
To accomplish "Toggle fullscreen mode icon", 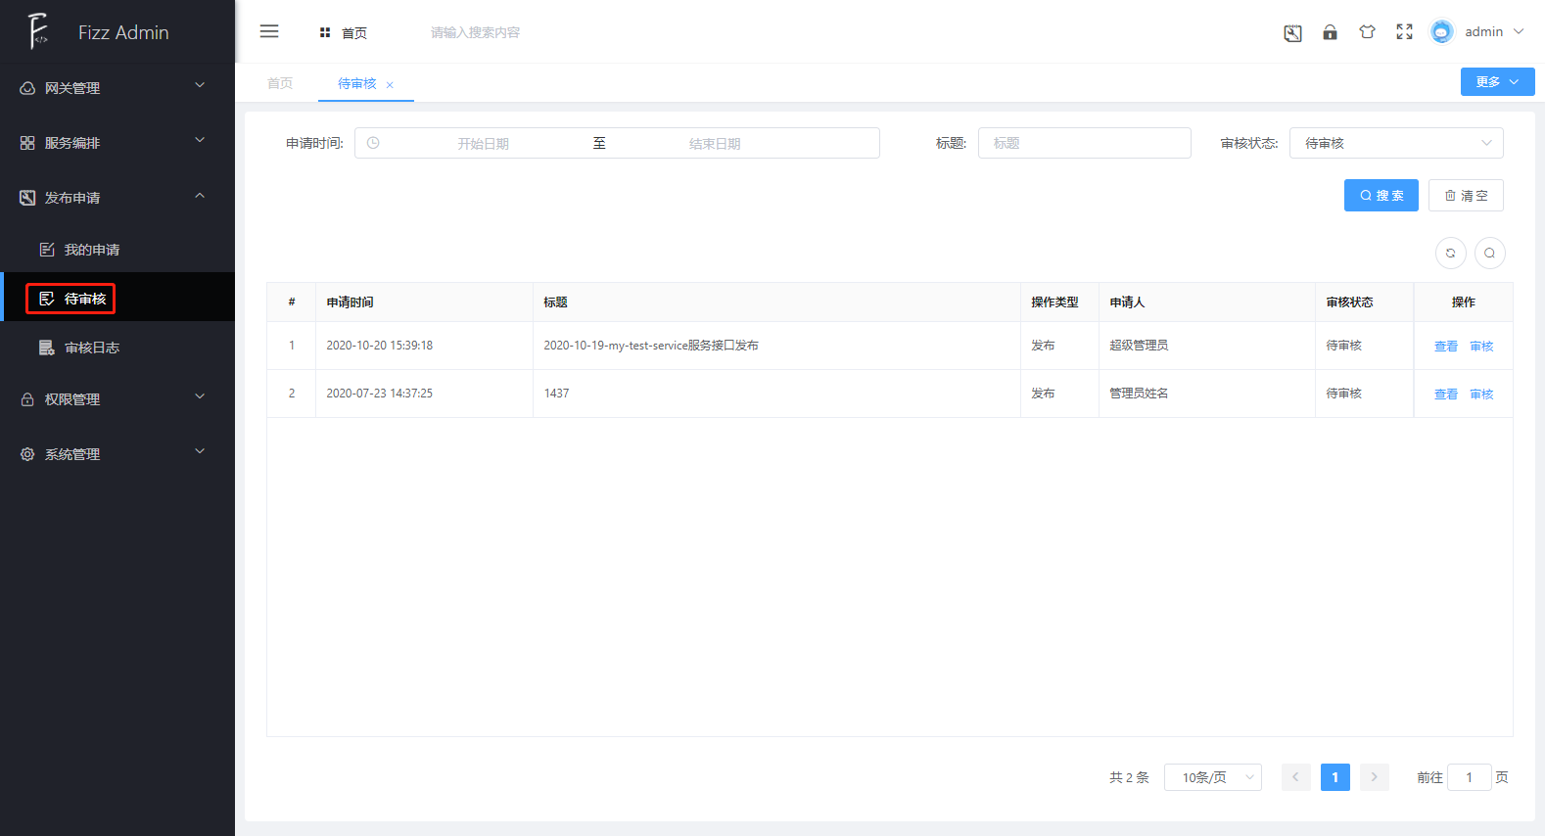I will tap(1404, 32).
